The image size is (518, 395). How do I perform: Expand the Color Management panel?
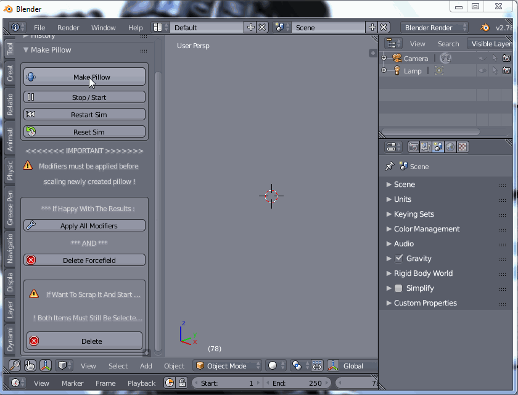pos(427,229)
